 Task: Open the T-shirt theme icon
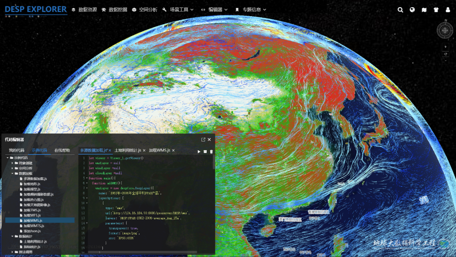[x=436, y=10]
